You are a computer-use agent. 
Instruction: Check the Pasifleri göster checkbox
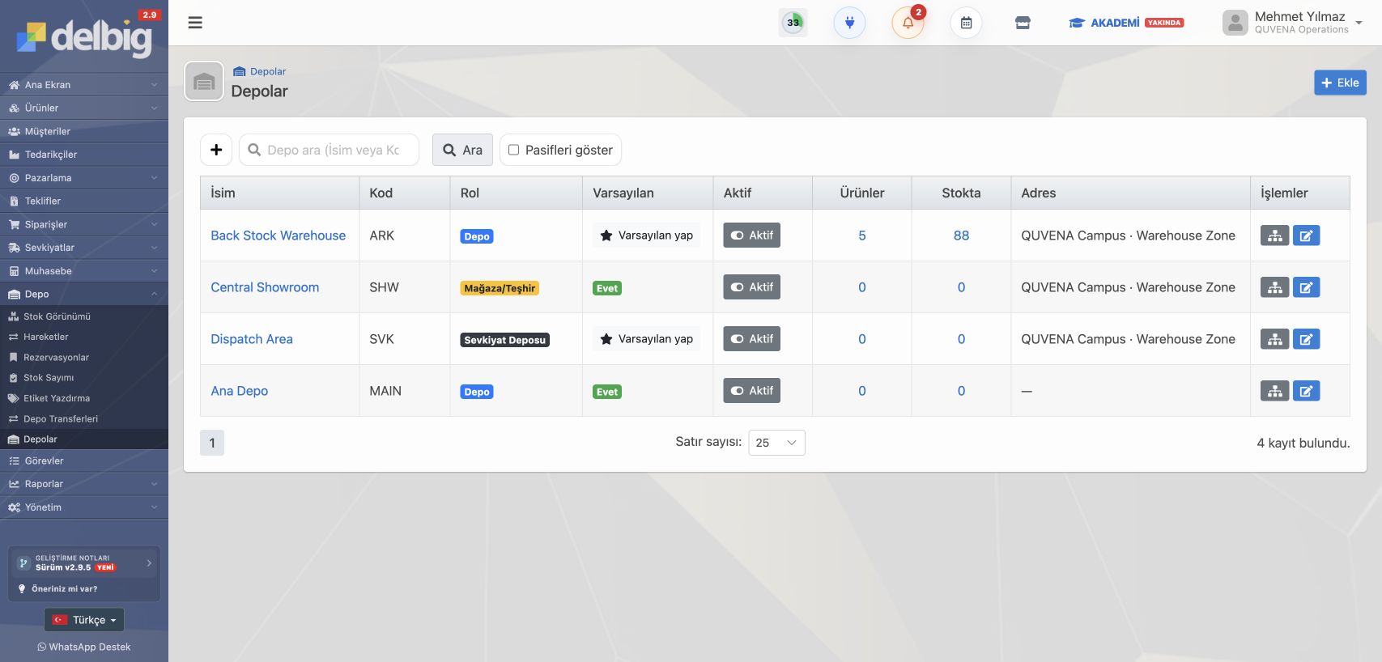pyautogui.click(x=513, y=150)
